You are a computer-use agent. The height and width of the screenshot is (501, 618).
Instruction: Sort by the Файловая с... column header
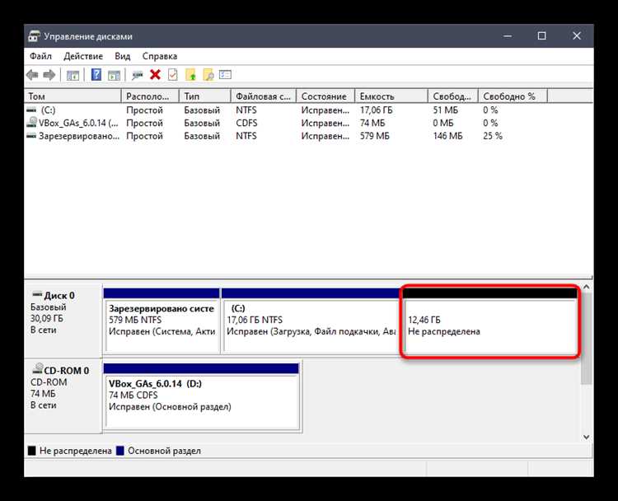pos(264,96)
